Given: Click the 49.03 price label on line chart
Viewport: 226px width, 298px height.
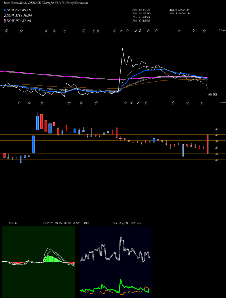Looking at the screenshot, I should (212, 94).
